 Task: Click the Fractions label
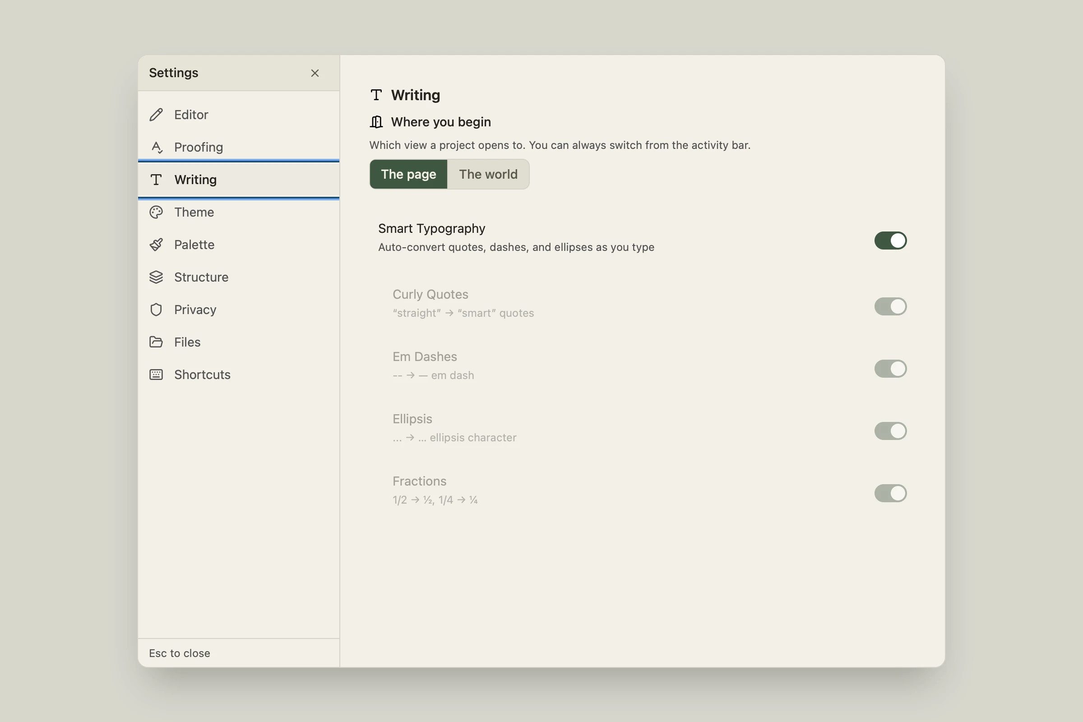tap(420, 481)
